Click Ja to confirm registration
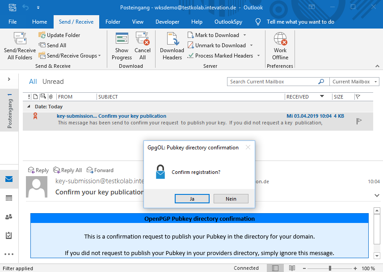The height and width of the screenshot is (272, 383). pyautogui.click(x=192, y=199)
